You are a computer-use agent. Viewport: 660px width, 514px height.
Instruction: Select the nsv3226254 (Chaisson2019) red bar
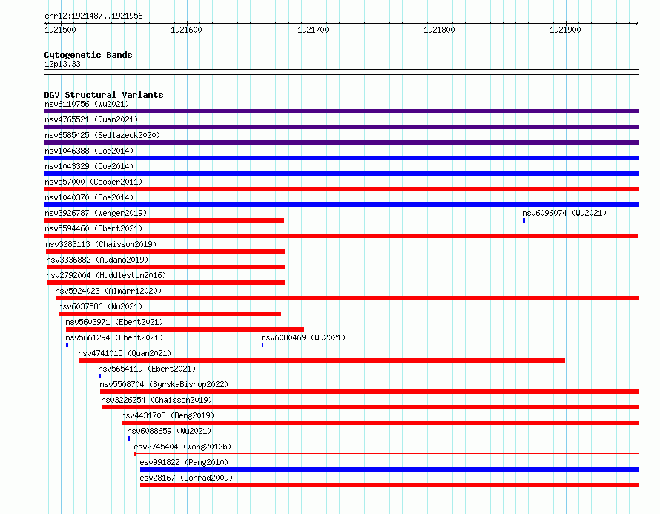pos(370,407)
